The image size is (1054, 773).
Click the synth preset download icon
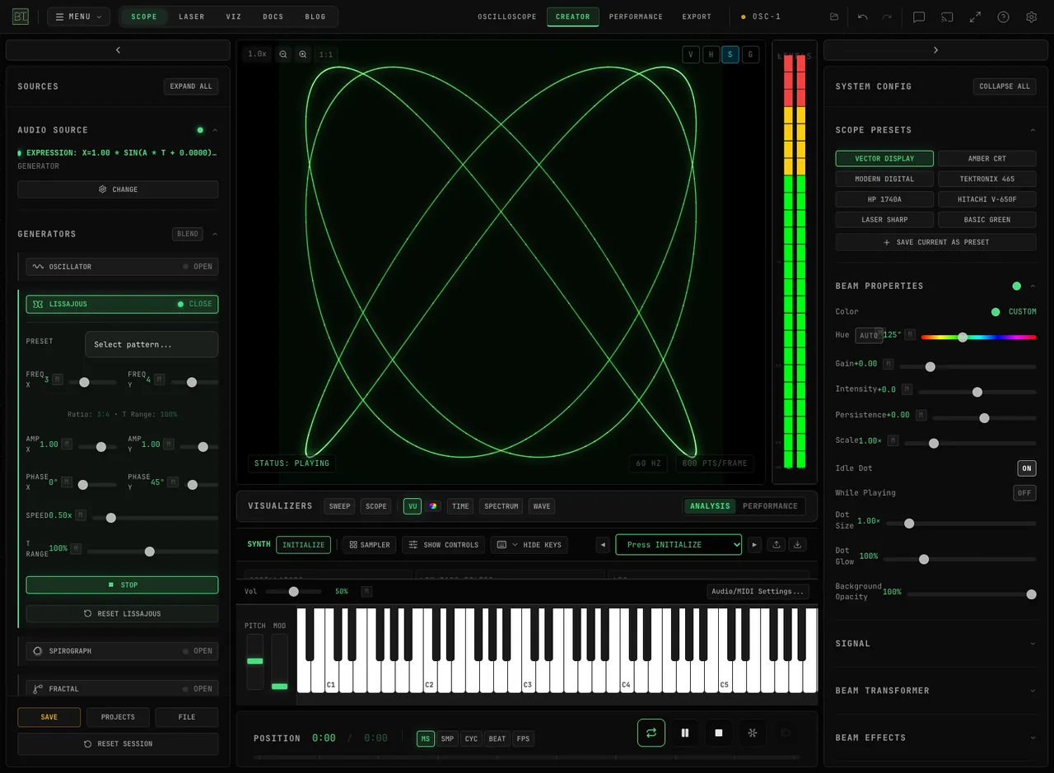point(796,545)
